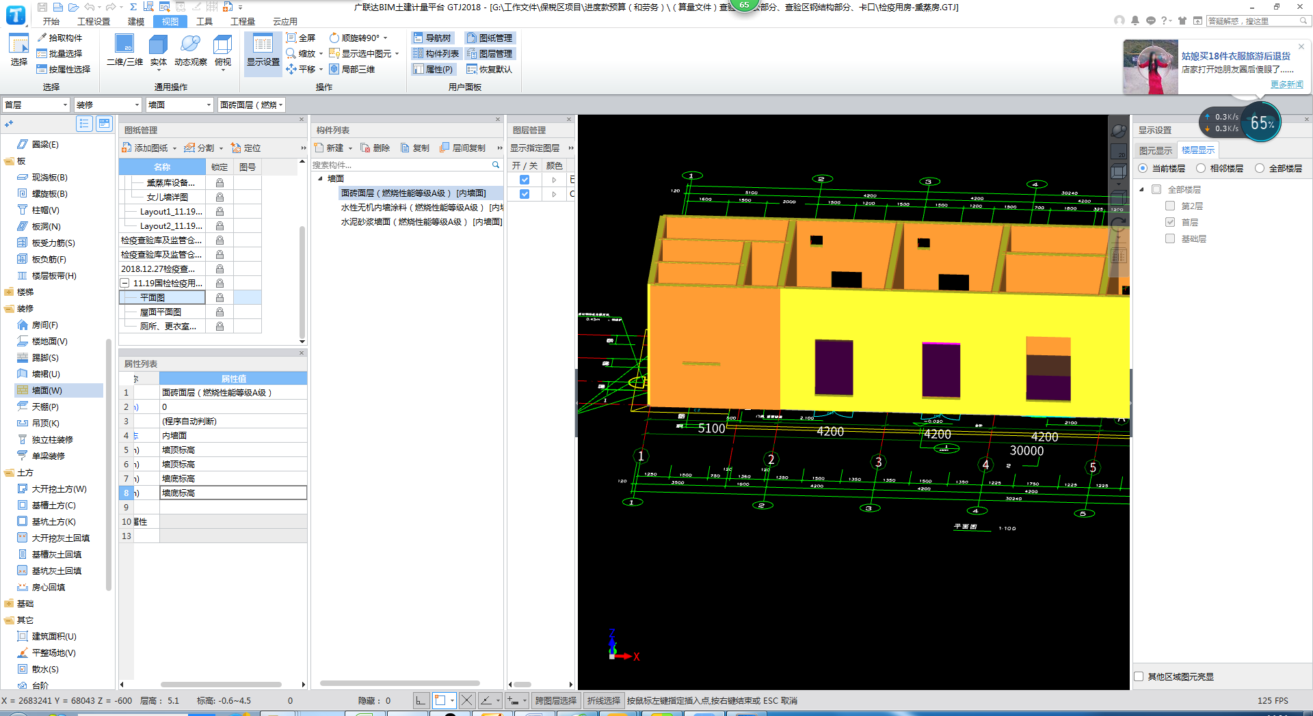This screenshot has height=716, width=1313.
Task: Click 定位 locate drawing icon
Action: tap(236, 148)
